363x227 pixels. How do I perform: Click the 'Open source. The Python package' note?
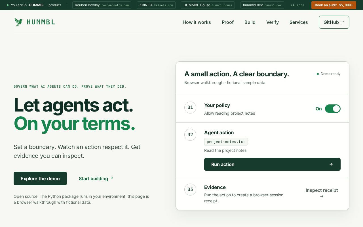[x=81, y=199]
